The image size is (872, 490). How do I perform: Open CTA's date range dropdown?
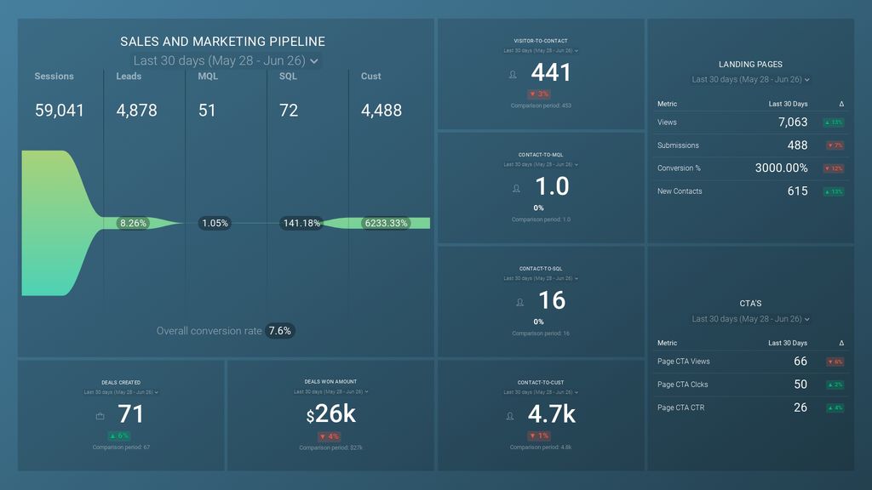click(750, 319)
